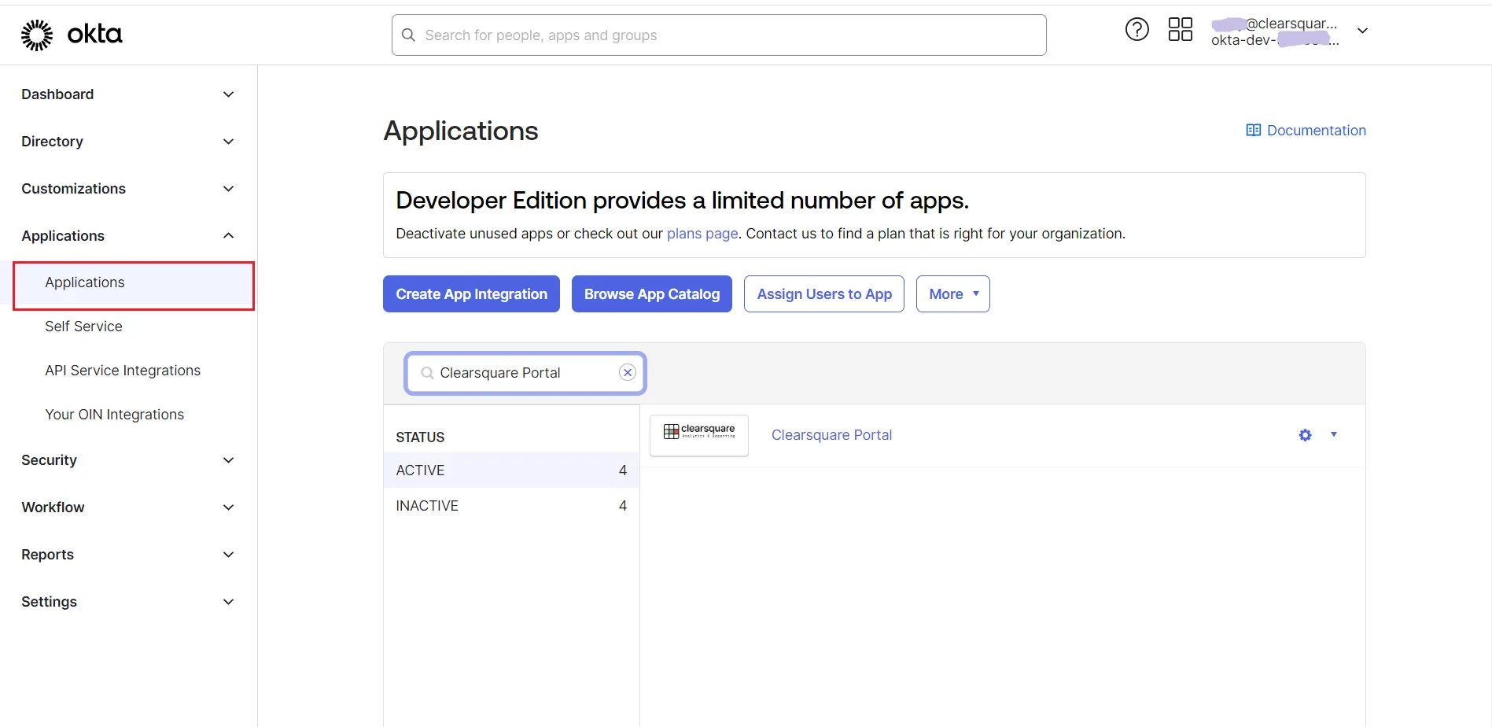The image size is (1492, 727).
Task: Filter by INACTIVE status
Action: click(511, 506)
